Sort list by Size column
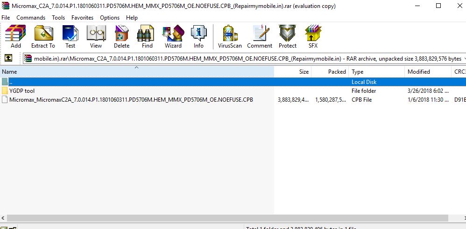 [293, 71]
